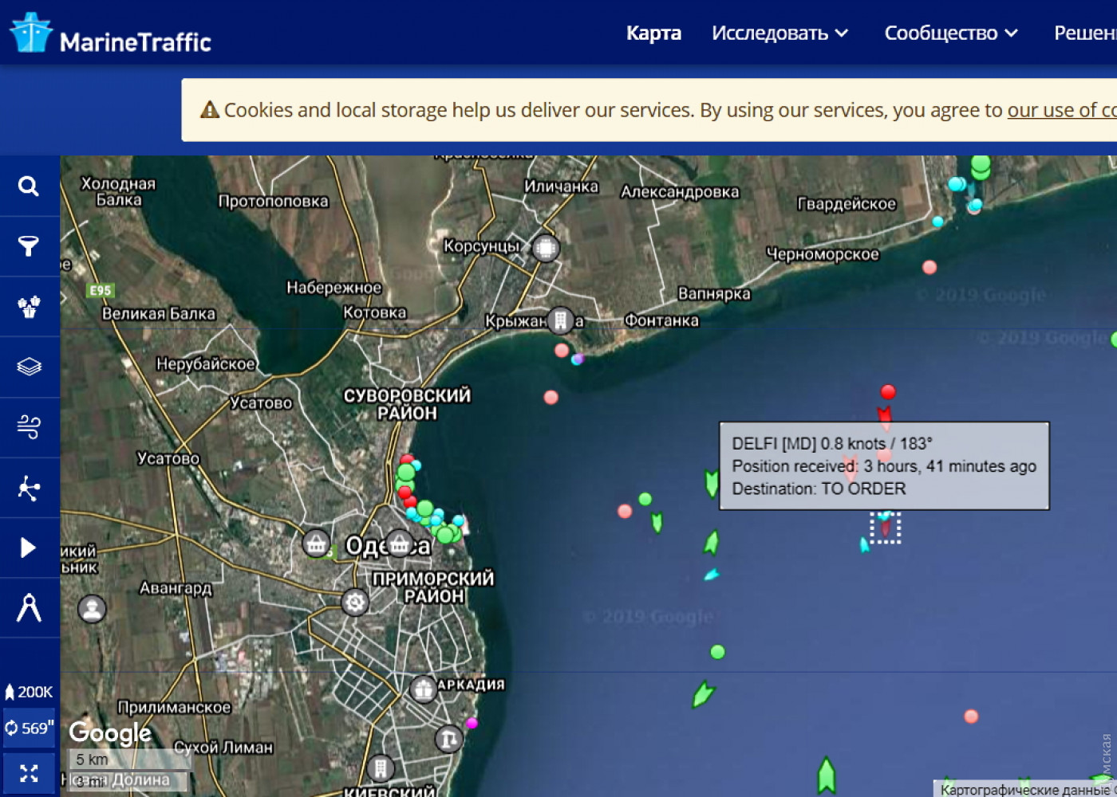
Task: Open the density/routes network icon
Action: (29, 488)
